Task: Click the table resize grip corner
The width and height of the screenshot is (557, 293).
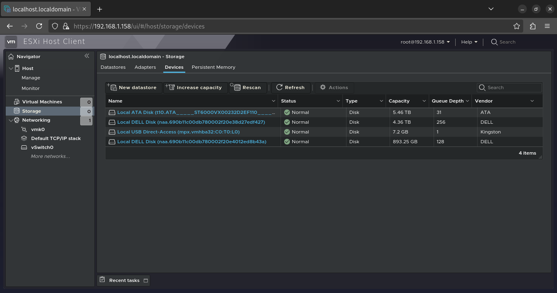Action: coord(540,157)
